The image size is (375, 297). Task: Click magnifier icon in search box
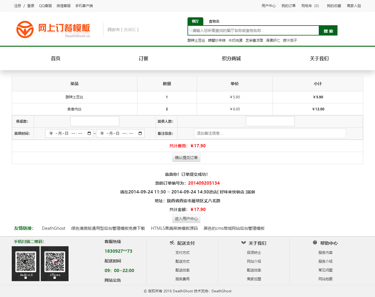tap(190, 31)
